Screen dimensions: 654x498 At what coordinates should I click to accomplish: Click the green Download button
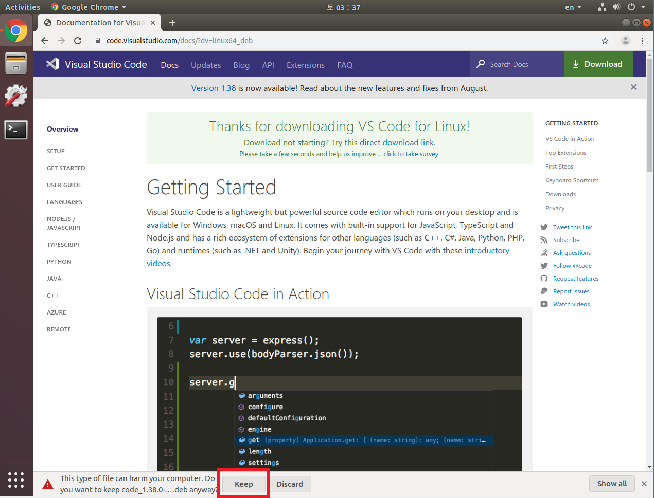598,64
